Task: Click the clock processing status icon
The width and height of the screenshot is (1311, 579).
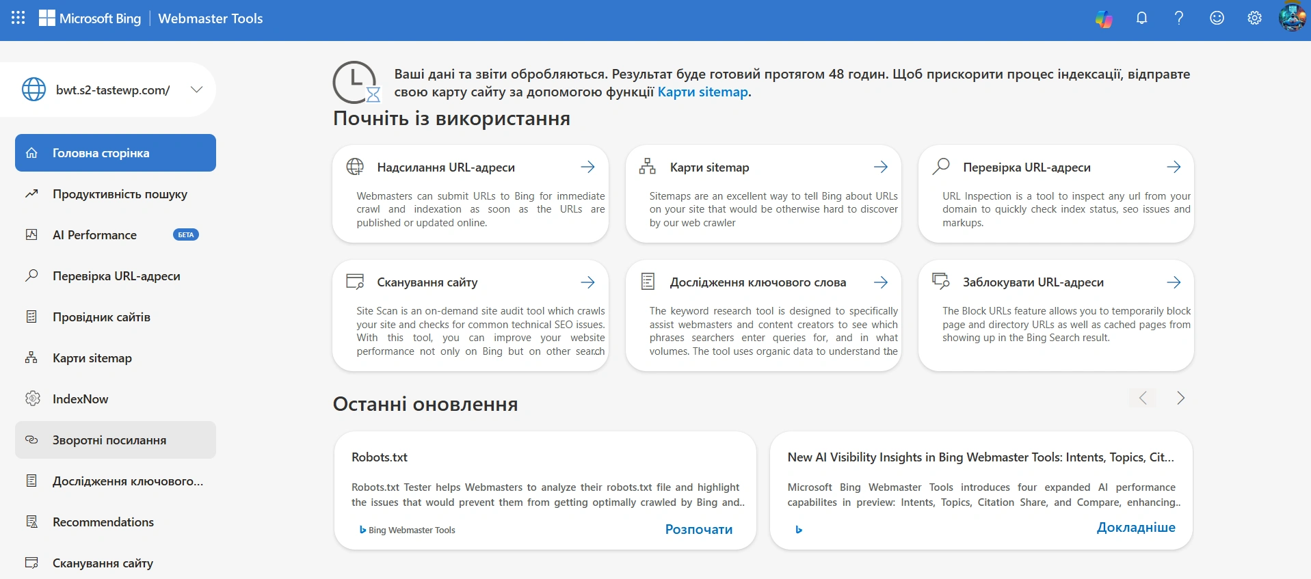Action: (x=356, y=83)
